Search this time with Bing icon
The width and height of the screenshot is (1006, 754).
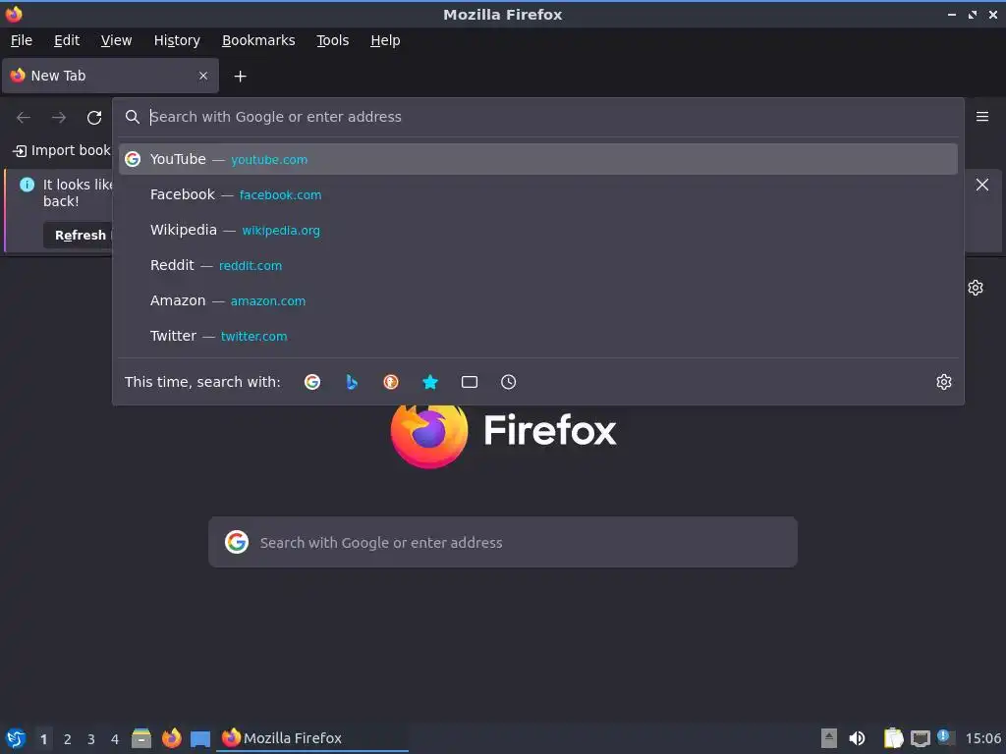pyautogui.click(x=352, y=382)
